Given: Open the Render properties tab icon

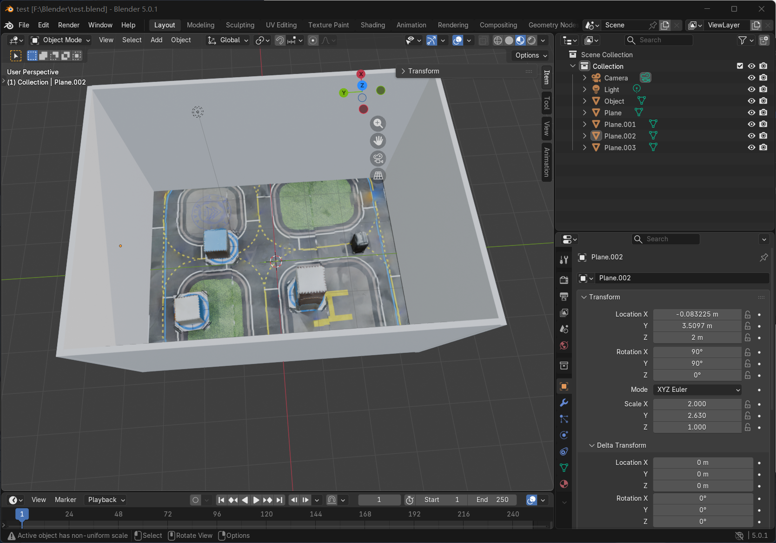Looking at the screenshot, I should 564,280.
